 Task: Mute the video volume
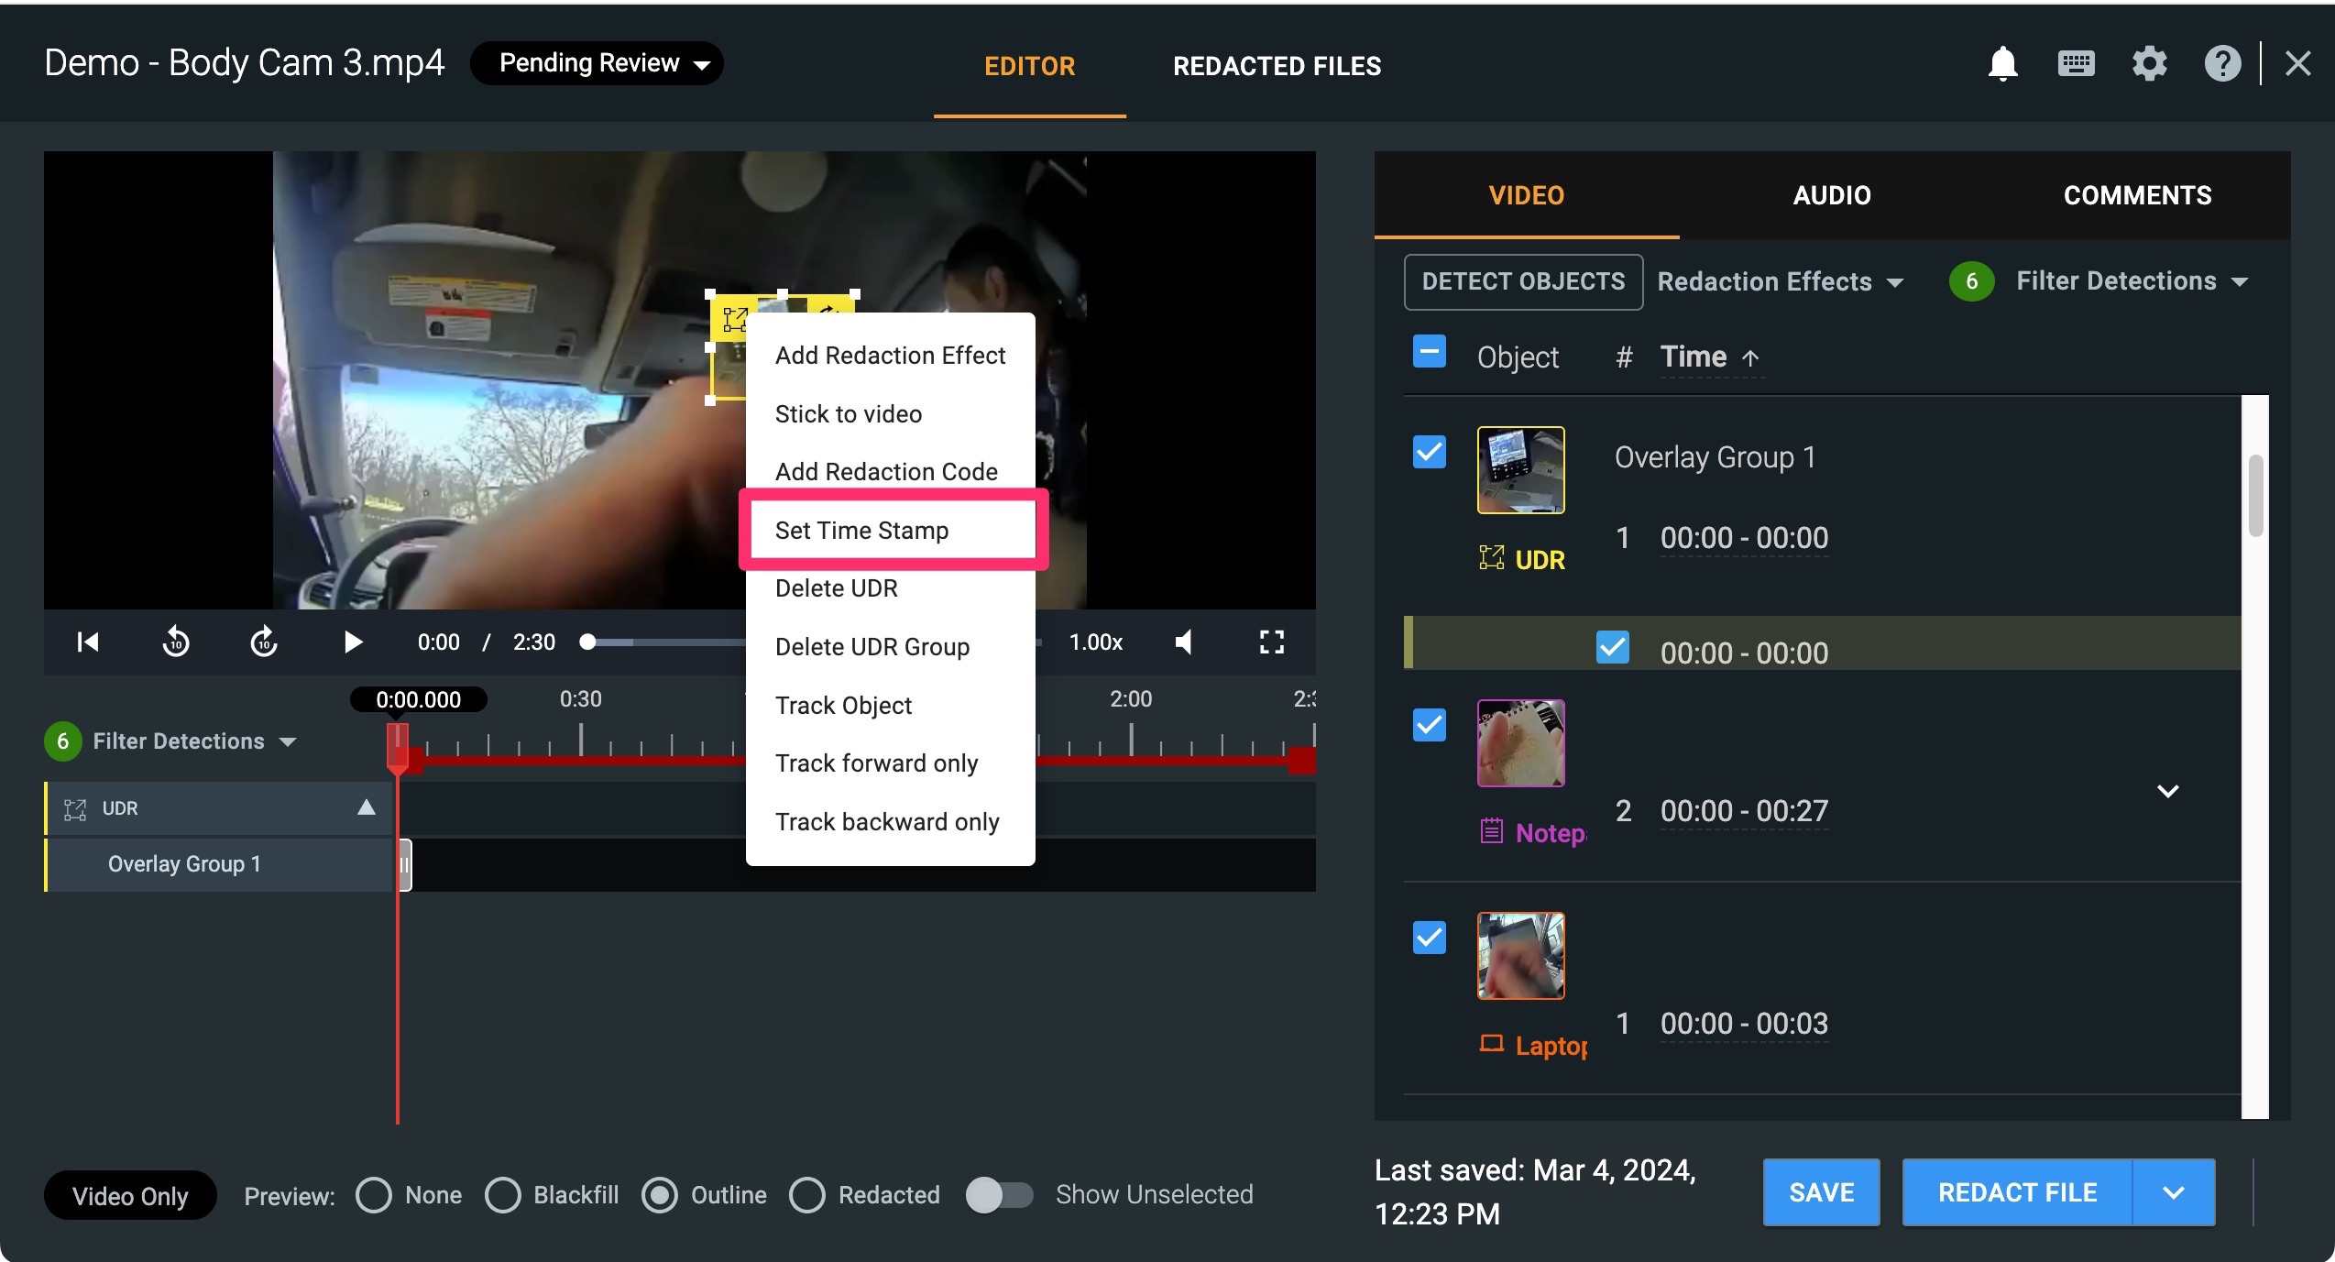click(1184, 642)
